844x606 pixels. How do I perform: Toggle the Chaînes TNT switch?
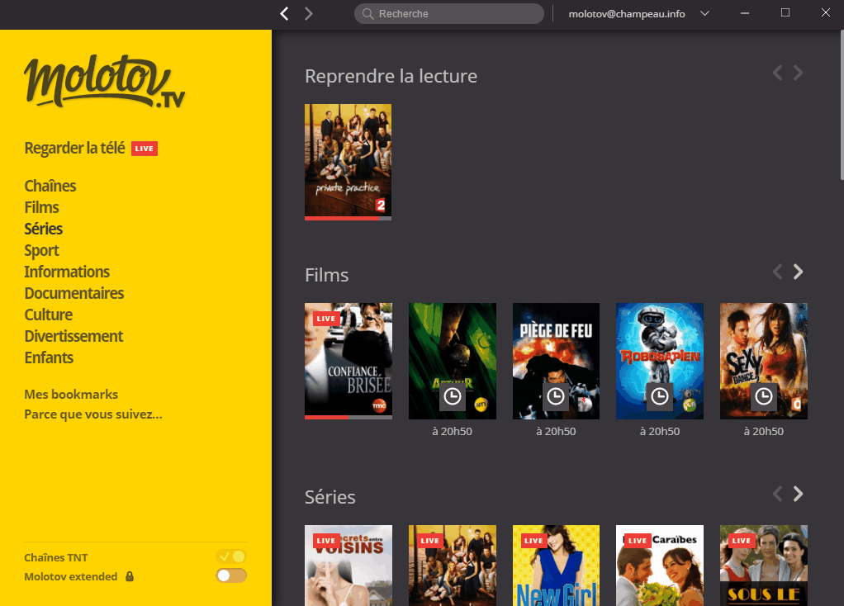(231, 556)
